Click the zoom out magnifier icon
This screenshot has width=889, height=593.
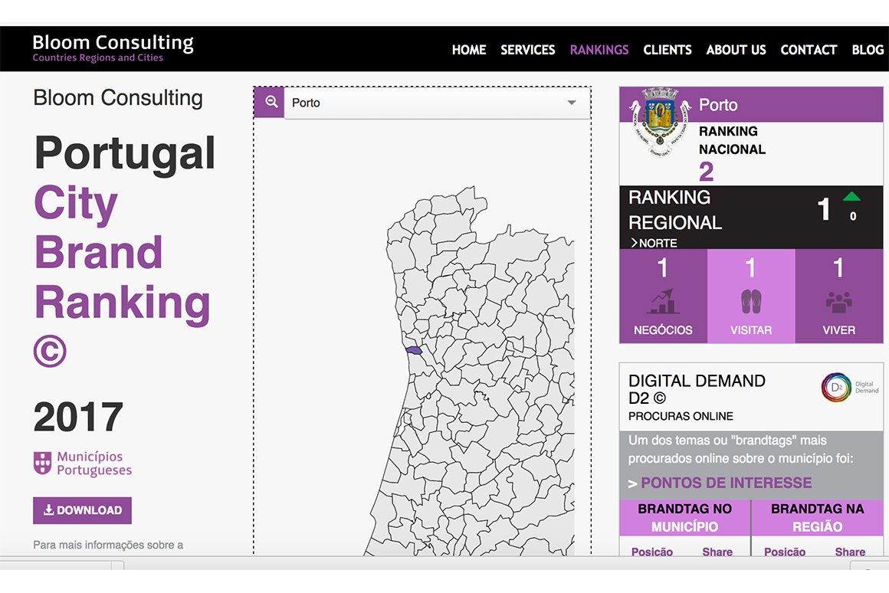click(269, 103)
